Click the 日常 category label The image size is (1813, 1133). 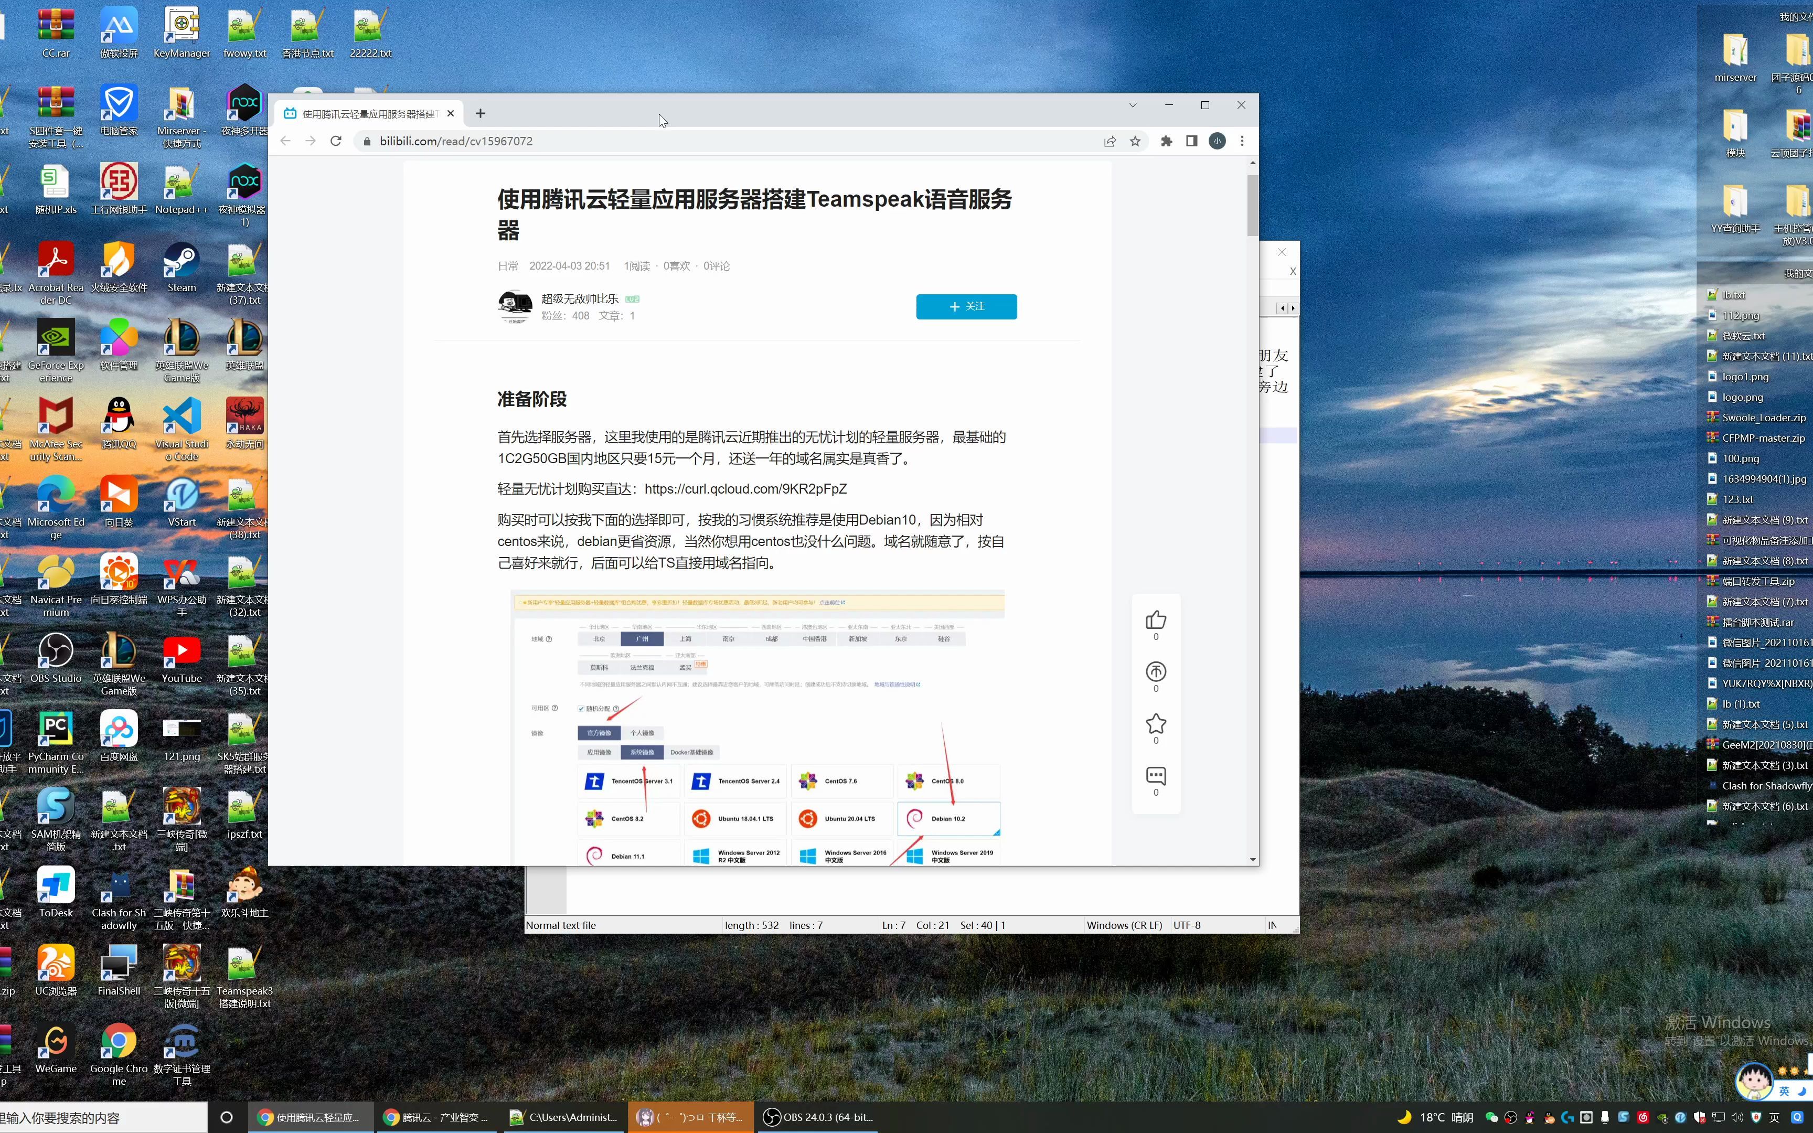point(507,266)
